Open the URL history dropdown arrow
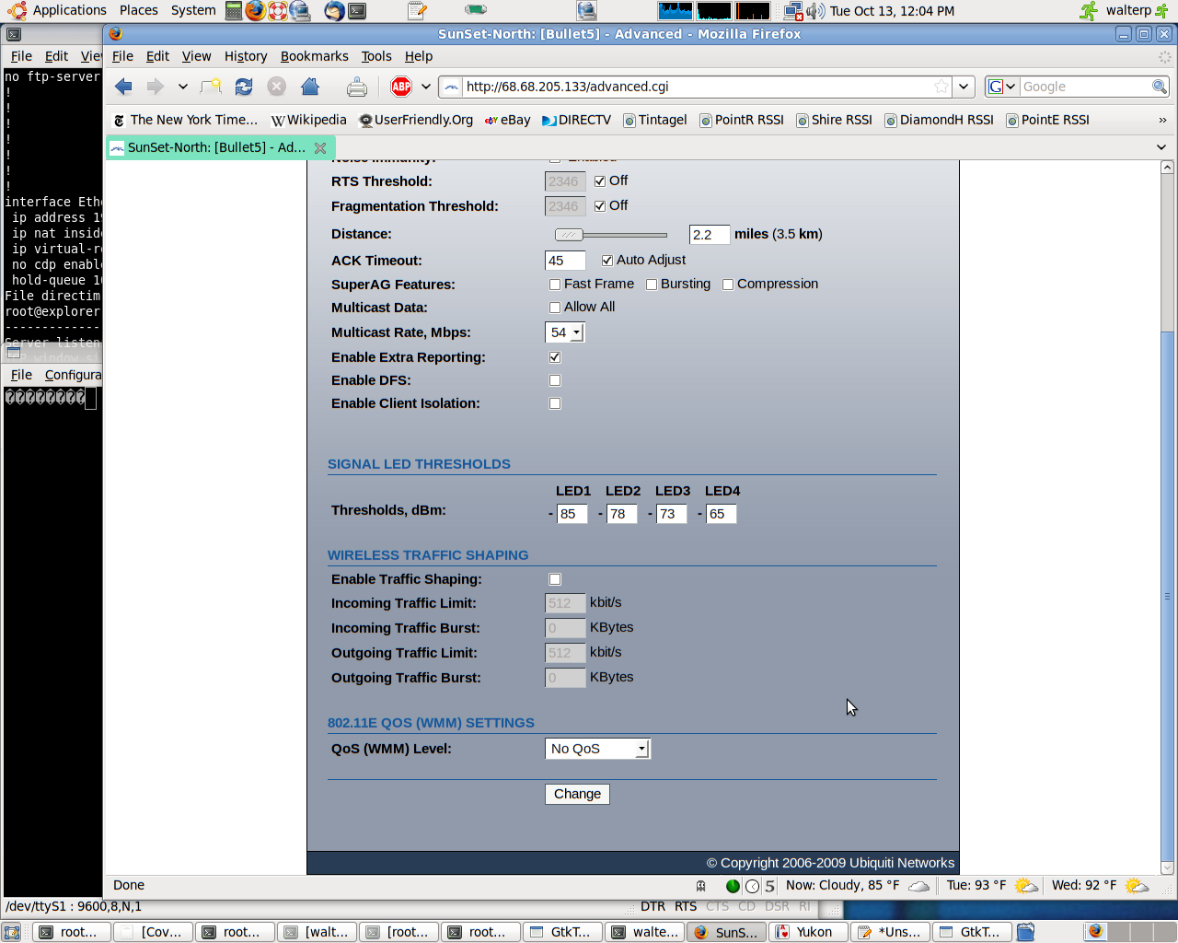Screen dimensions: 1178x943 click(x=964, y=87)
